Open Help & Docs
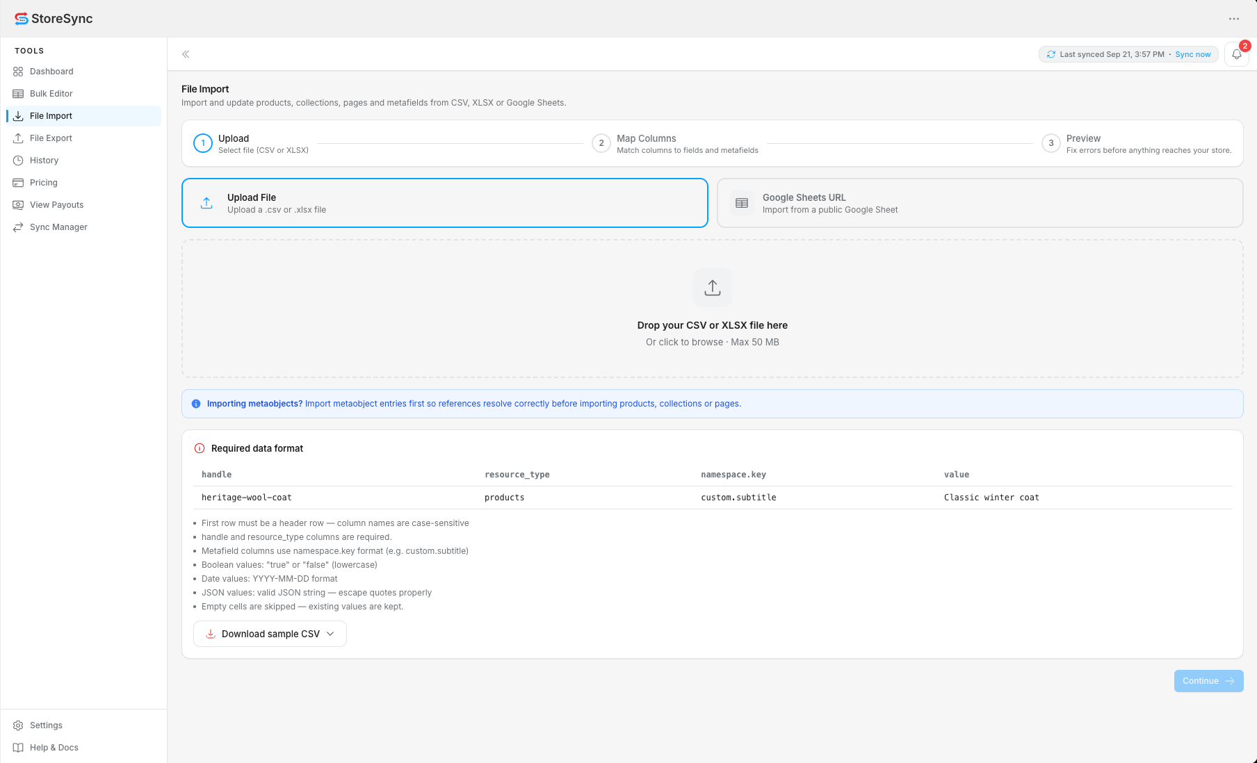This screenshot has height=763, width=1257. [x=83, y=748]
